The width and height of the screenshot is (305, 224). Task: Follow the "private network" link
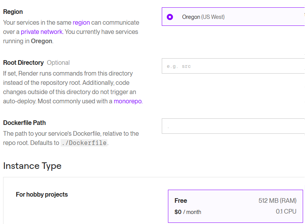point(41,32)
